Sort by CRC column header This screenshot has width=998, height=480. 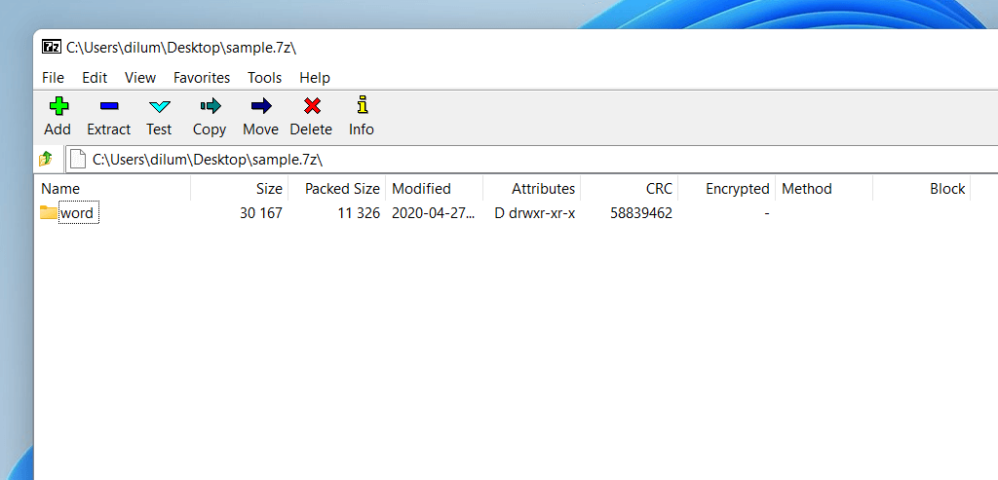tap(629, 189)
